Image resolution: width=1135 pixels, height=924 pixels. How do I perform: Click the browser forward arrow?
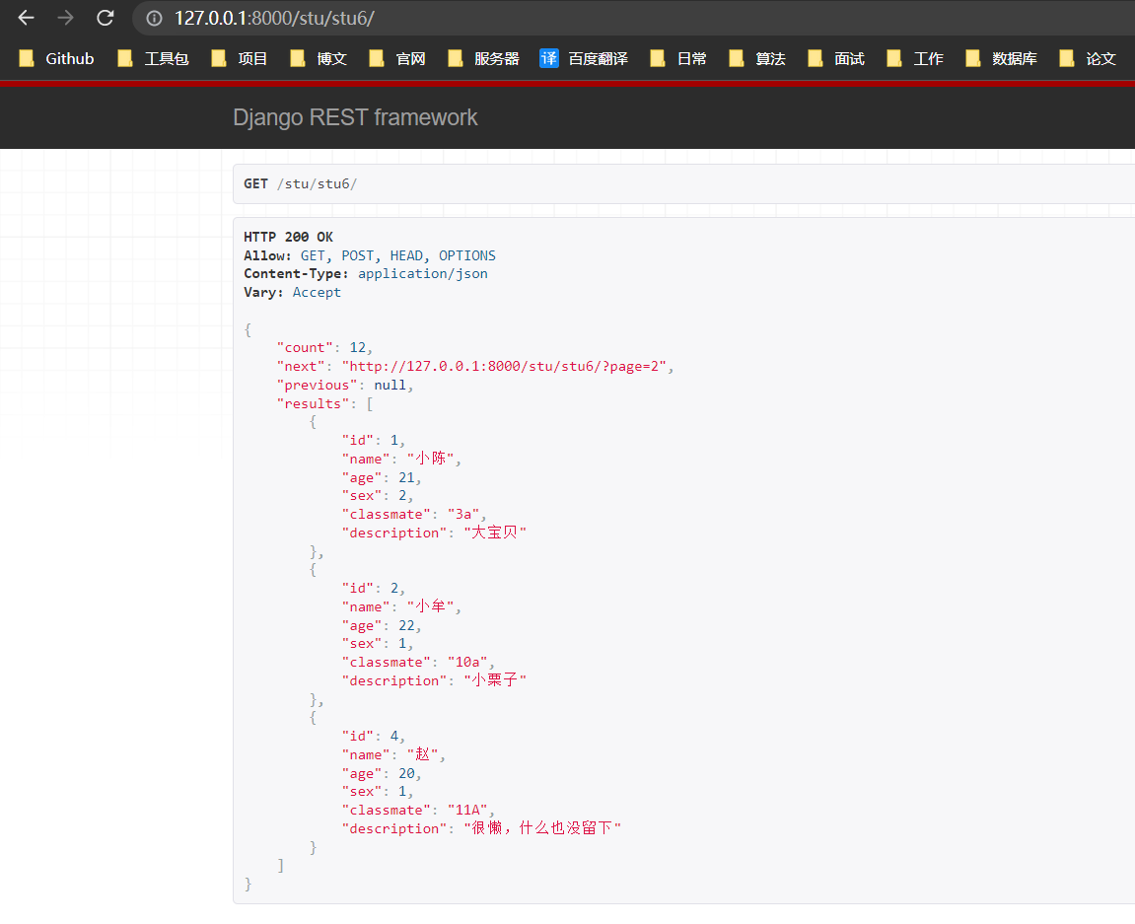coord(65,18)
